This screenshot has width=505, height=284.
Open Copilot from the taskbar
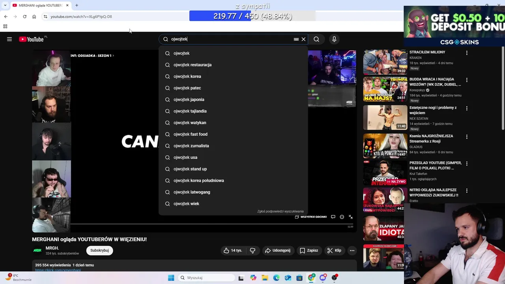pyautogui.click(x=253, y=278)
